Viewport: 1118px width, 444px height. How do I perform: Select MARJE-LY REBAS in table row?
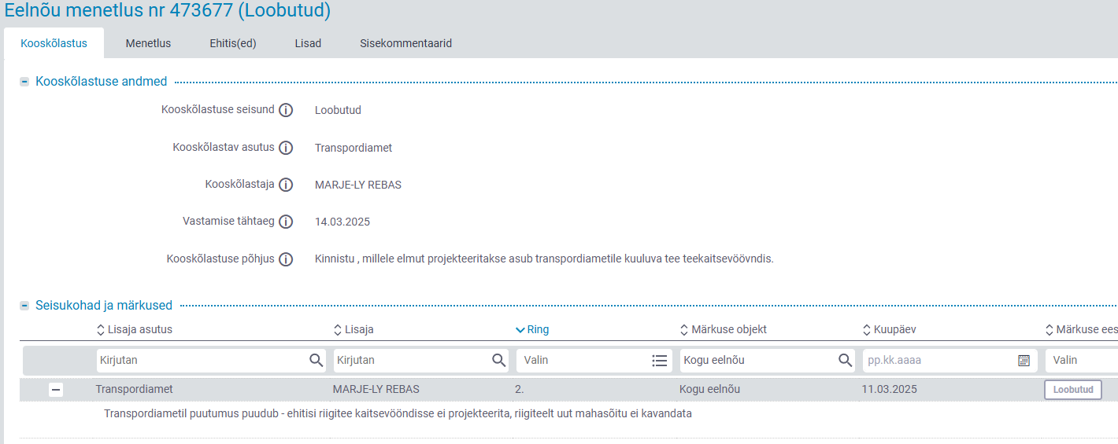[376, 389]
